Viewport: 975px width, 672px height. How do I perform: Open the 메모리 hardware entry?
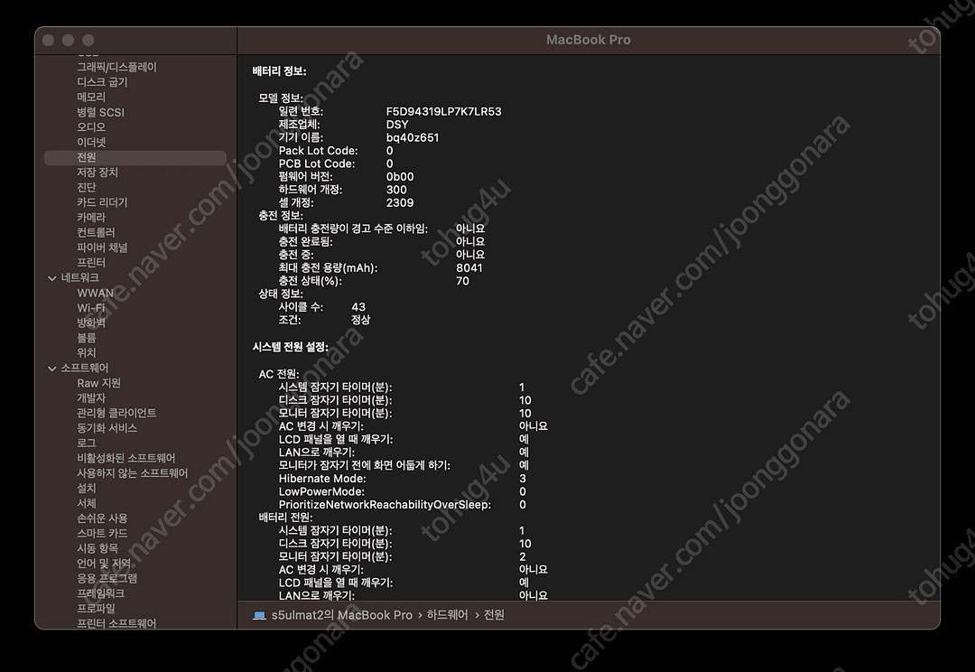point(91,97)
